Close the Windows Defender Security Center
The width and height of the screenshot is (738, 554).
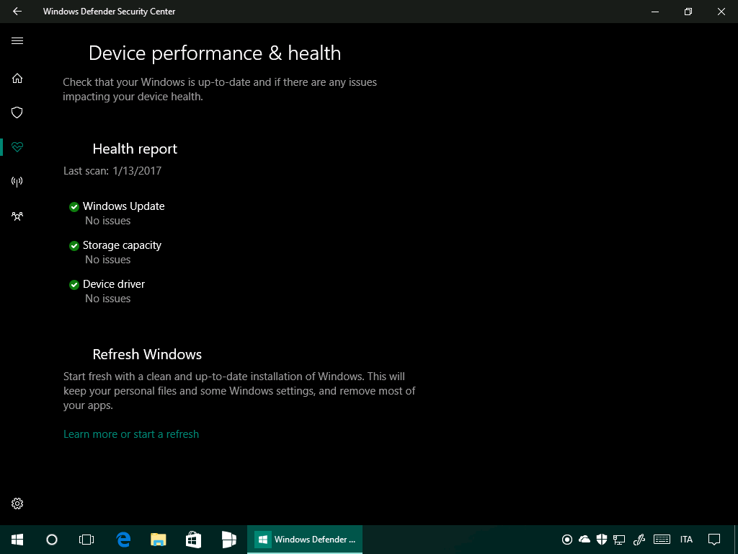coord(721,12)
